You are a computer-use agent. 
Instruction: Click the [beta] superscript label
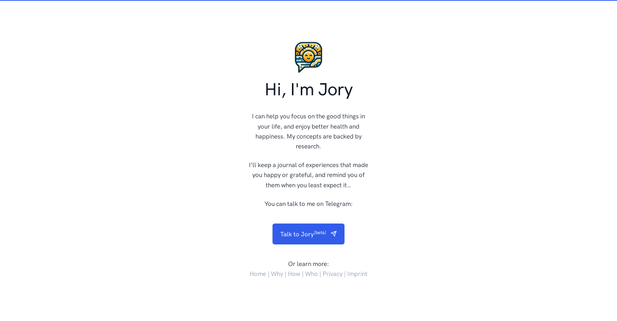(320, 232)
